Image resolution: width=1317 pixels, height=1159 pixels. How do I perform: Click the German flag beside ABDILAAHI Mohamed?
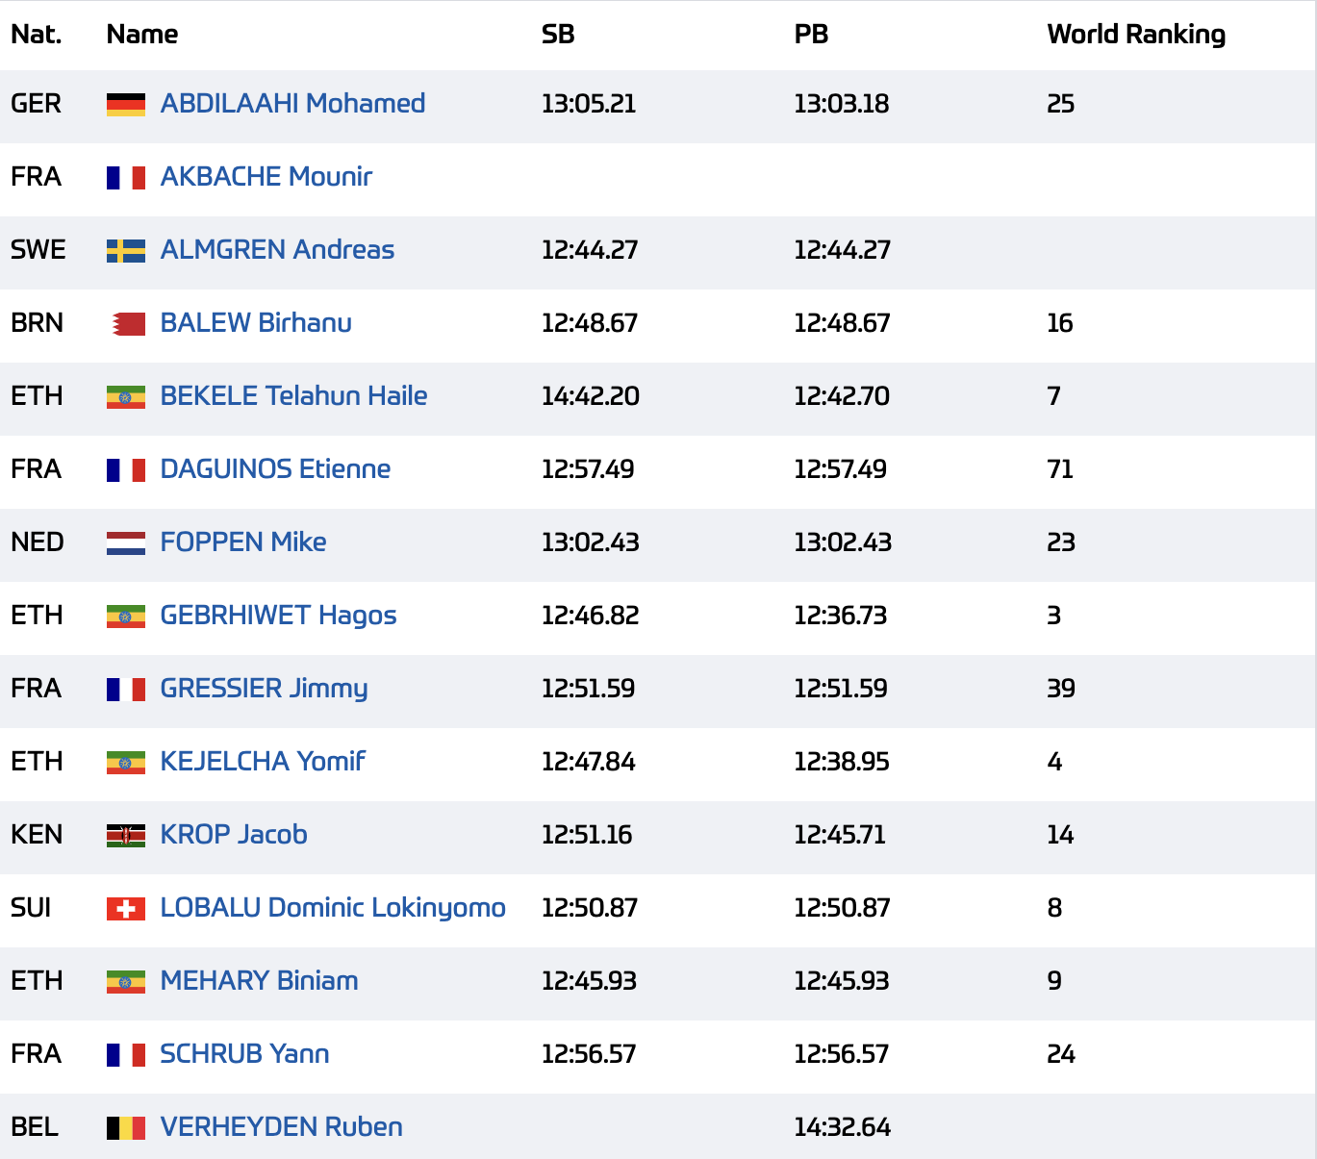[x=126, y=104]
